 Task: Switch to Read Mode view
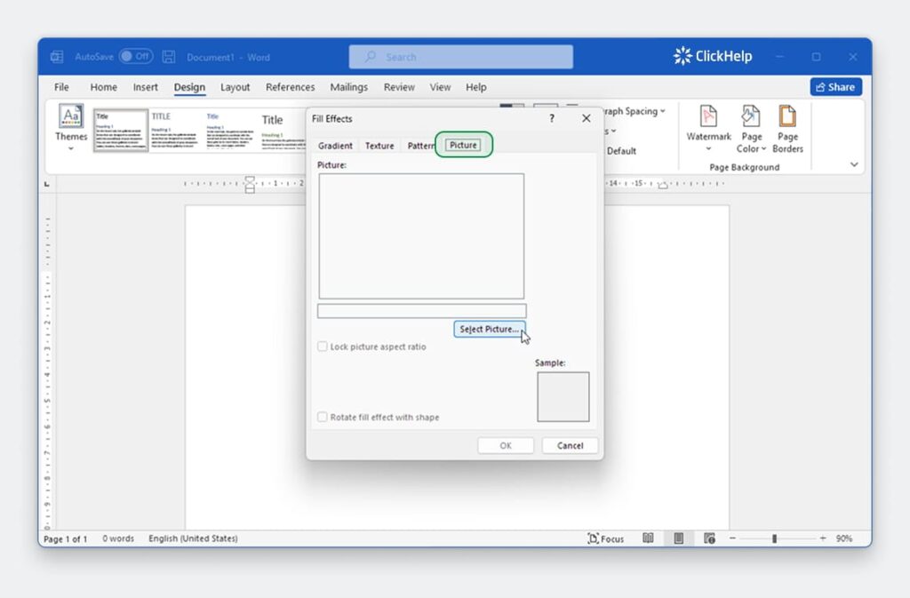point(648,538)
